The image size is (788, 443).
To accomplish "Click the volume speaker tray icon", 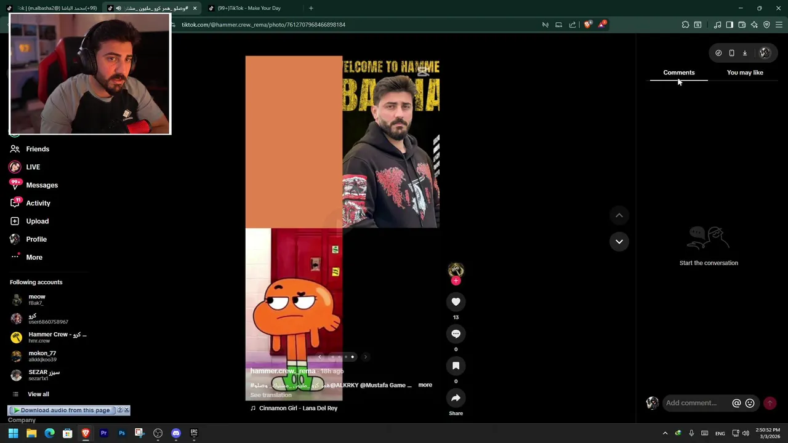I will (x=746, y=433).
